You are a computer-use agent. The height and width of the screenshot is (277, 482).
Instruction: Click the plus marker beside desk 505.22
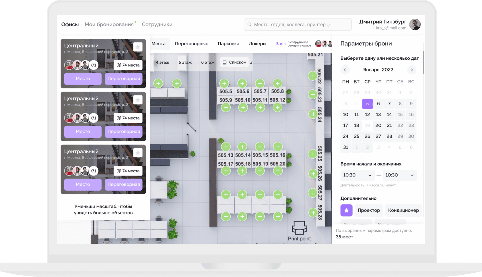[x=312, y=76]
